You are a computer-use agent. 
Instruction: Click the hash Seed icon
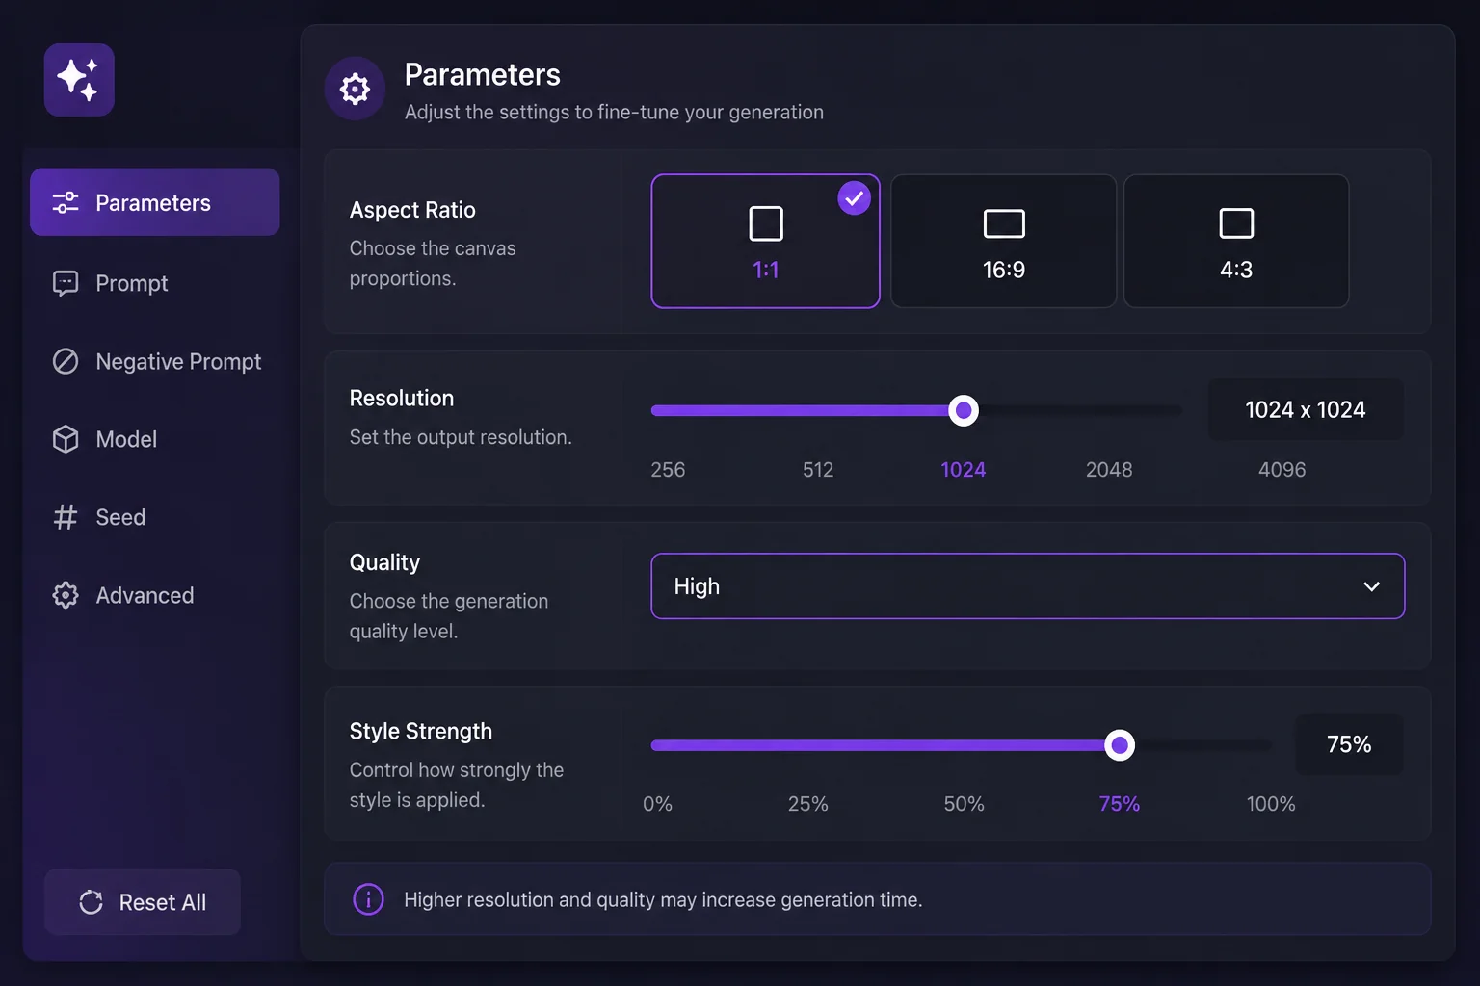66,517
